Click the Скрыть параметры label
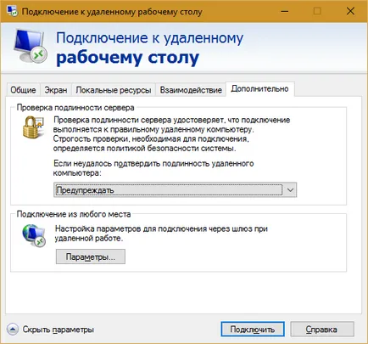368x344 pixels. coord(59,330)
